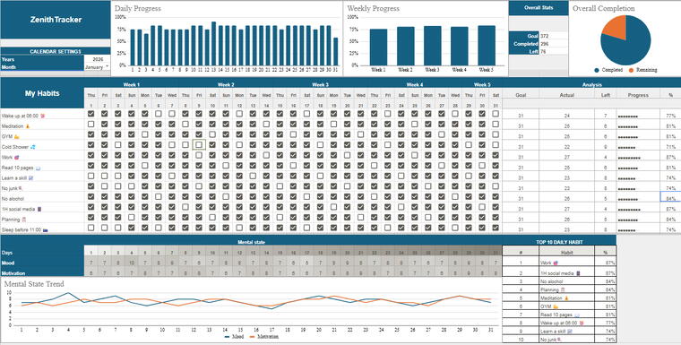Viewport: 681px width, 345px height.
Task: Click the CALENDAR SETTINGS heading
Action: click(56, 52)
